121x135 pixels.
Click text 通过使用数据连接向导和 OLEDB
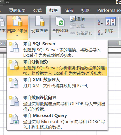[53, 104]
